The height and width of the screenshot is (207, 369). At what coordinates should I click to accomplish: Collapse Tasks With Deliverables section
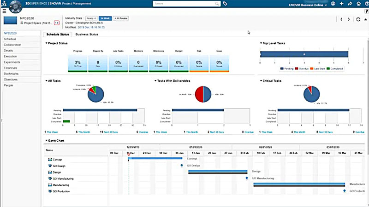[155, 81]
